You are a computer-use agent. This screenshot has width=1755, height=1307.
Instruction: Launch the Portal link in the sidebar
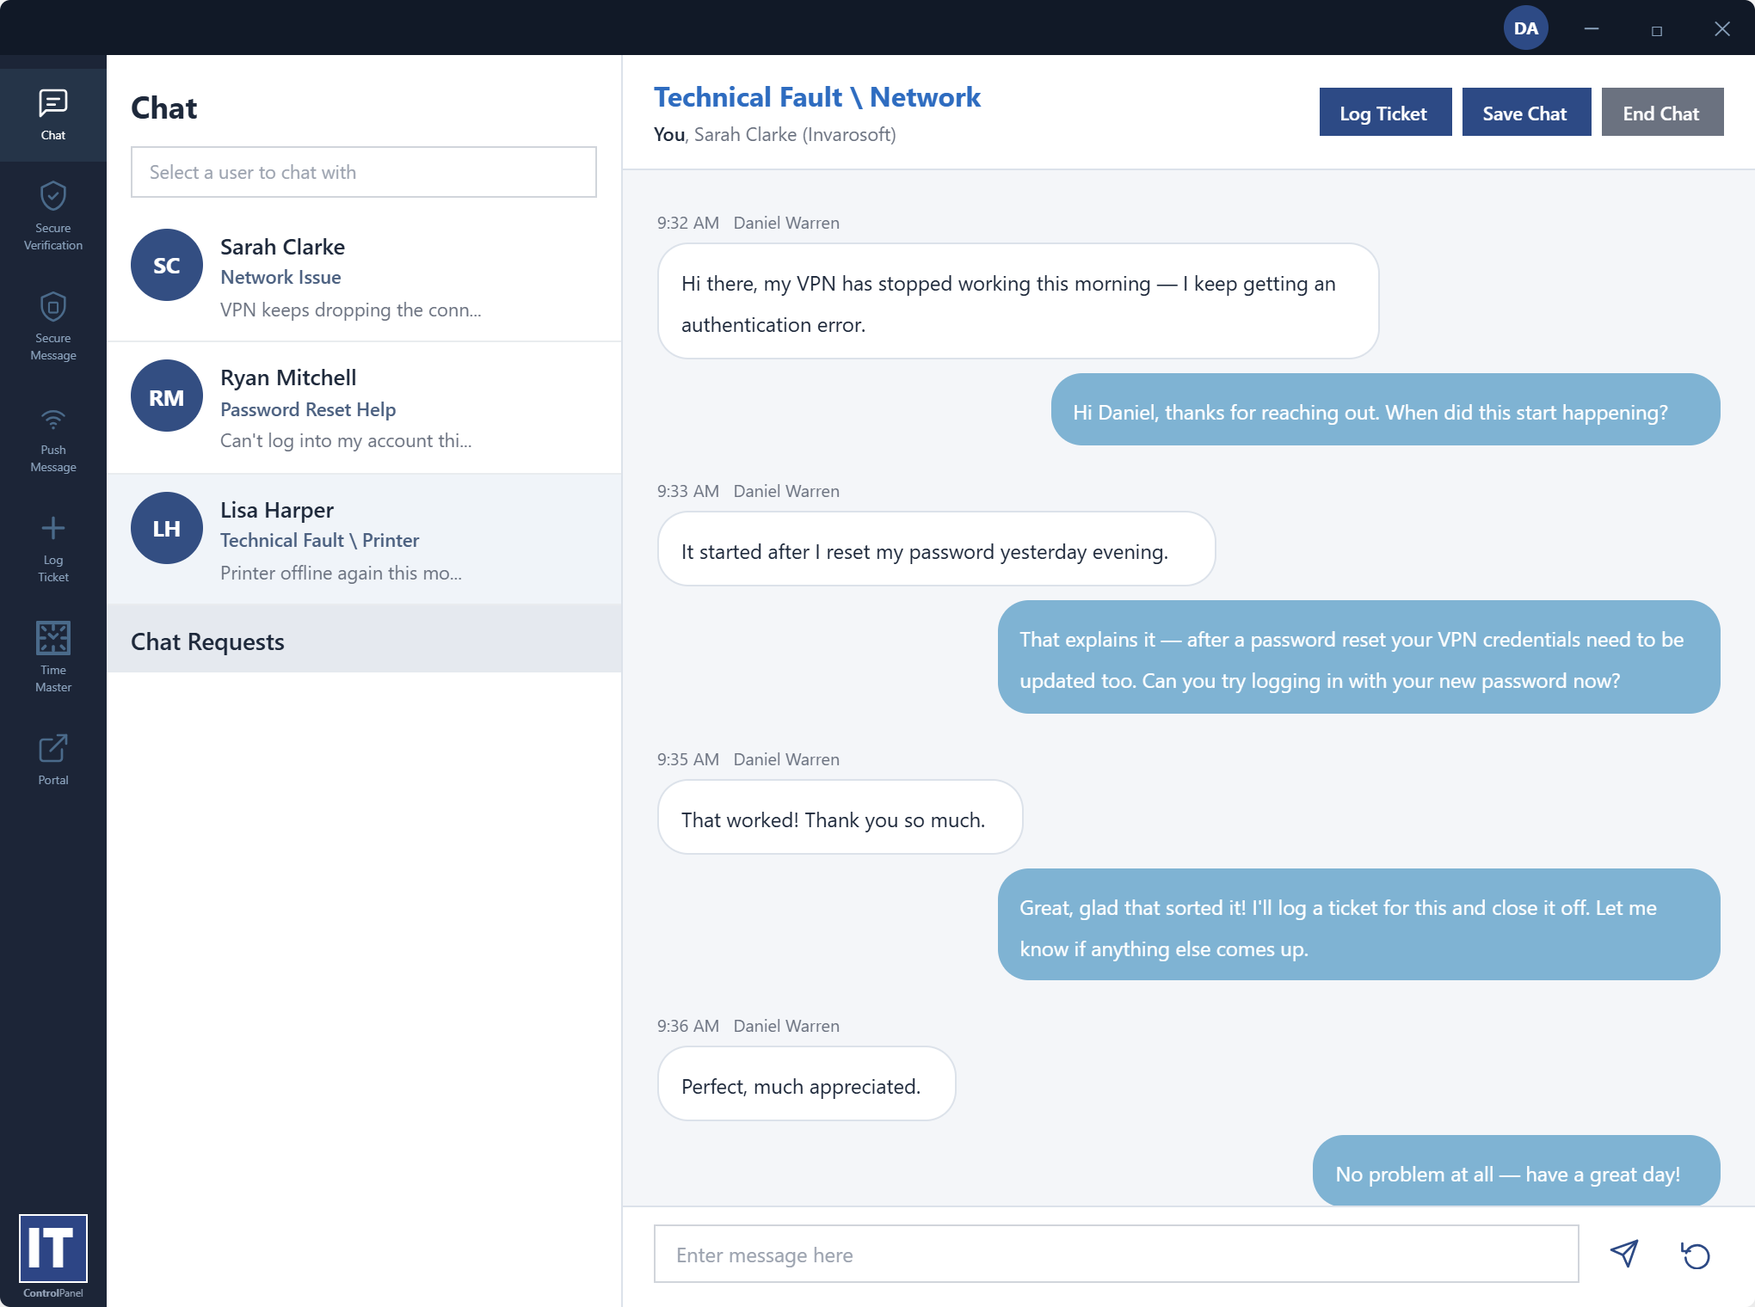[53, 759]
